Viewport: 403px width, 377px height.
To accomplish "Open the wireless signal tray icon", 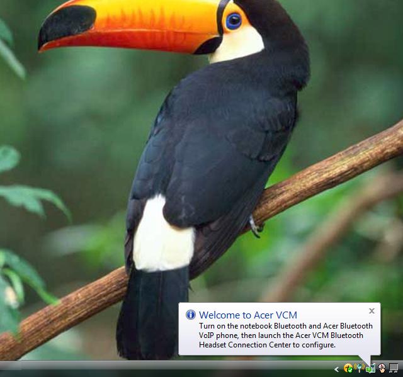I will tap(360, 368).
